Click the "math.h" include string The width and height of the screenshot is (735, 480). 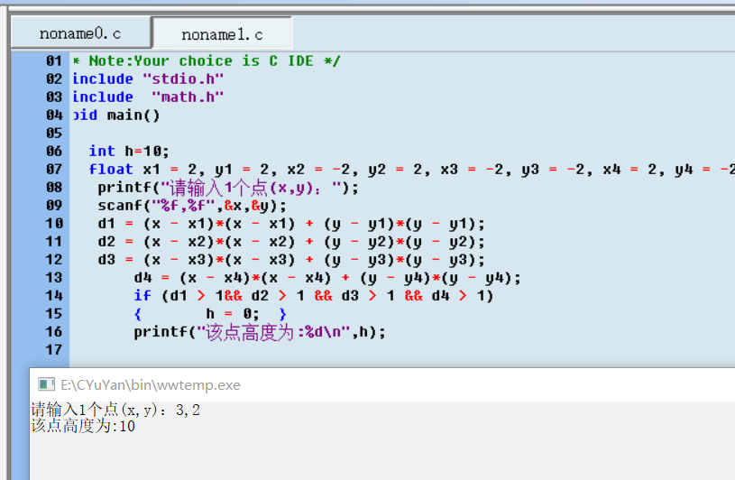click(x=188, y=97)
